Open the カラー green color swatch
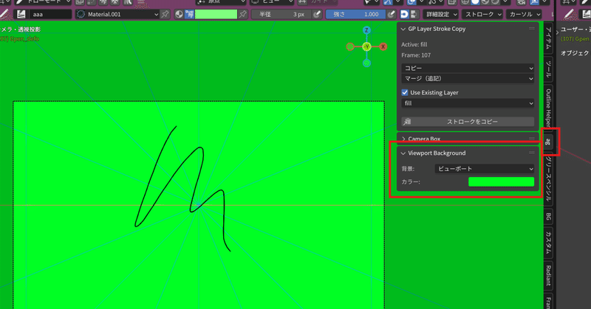 501,182
